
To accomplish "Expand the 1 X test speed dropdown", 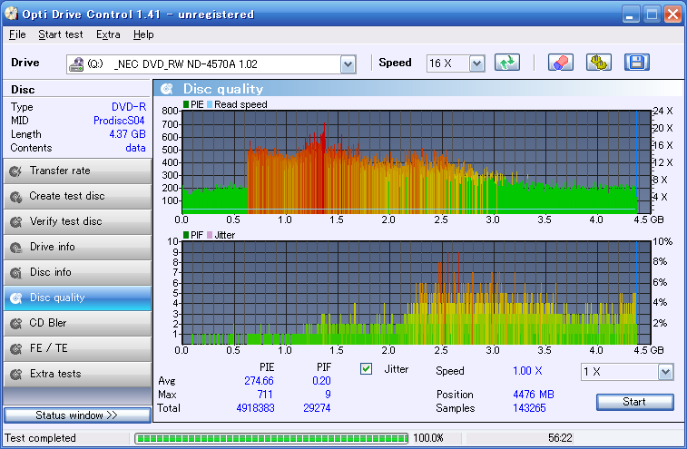I will pyautogui.click(x=665, y=372).
